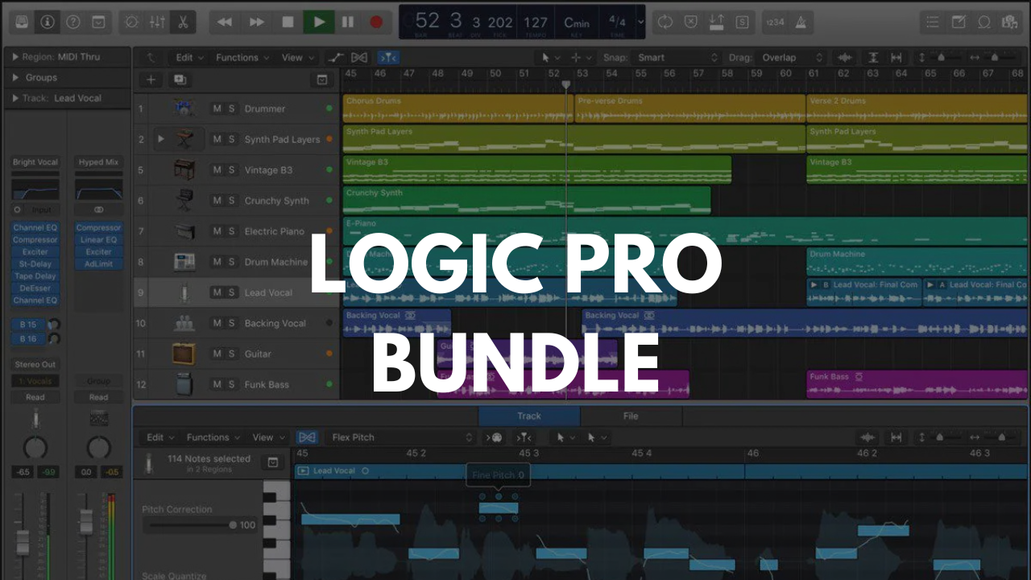This screenshot has width=1031, height=580.
Task: Click the Flex editing icon in the tracks toolbar
Action: [360, 57]
